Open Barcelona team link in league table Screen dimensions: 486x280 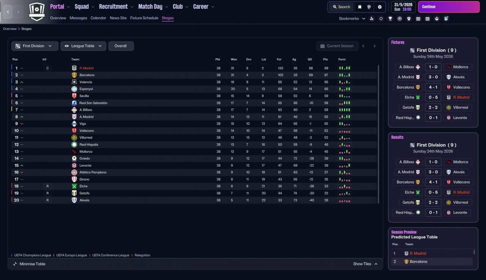coord(87,75)
